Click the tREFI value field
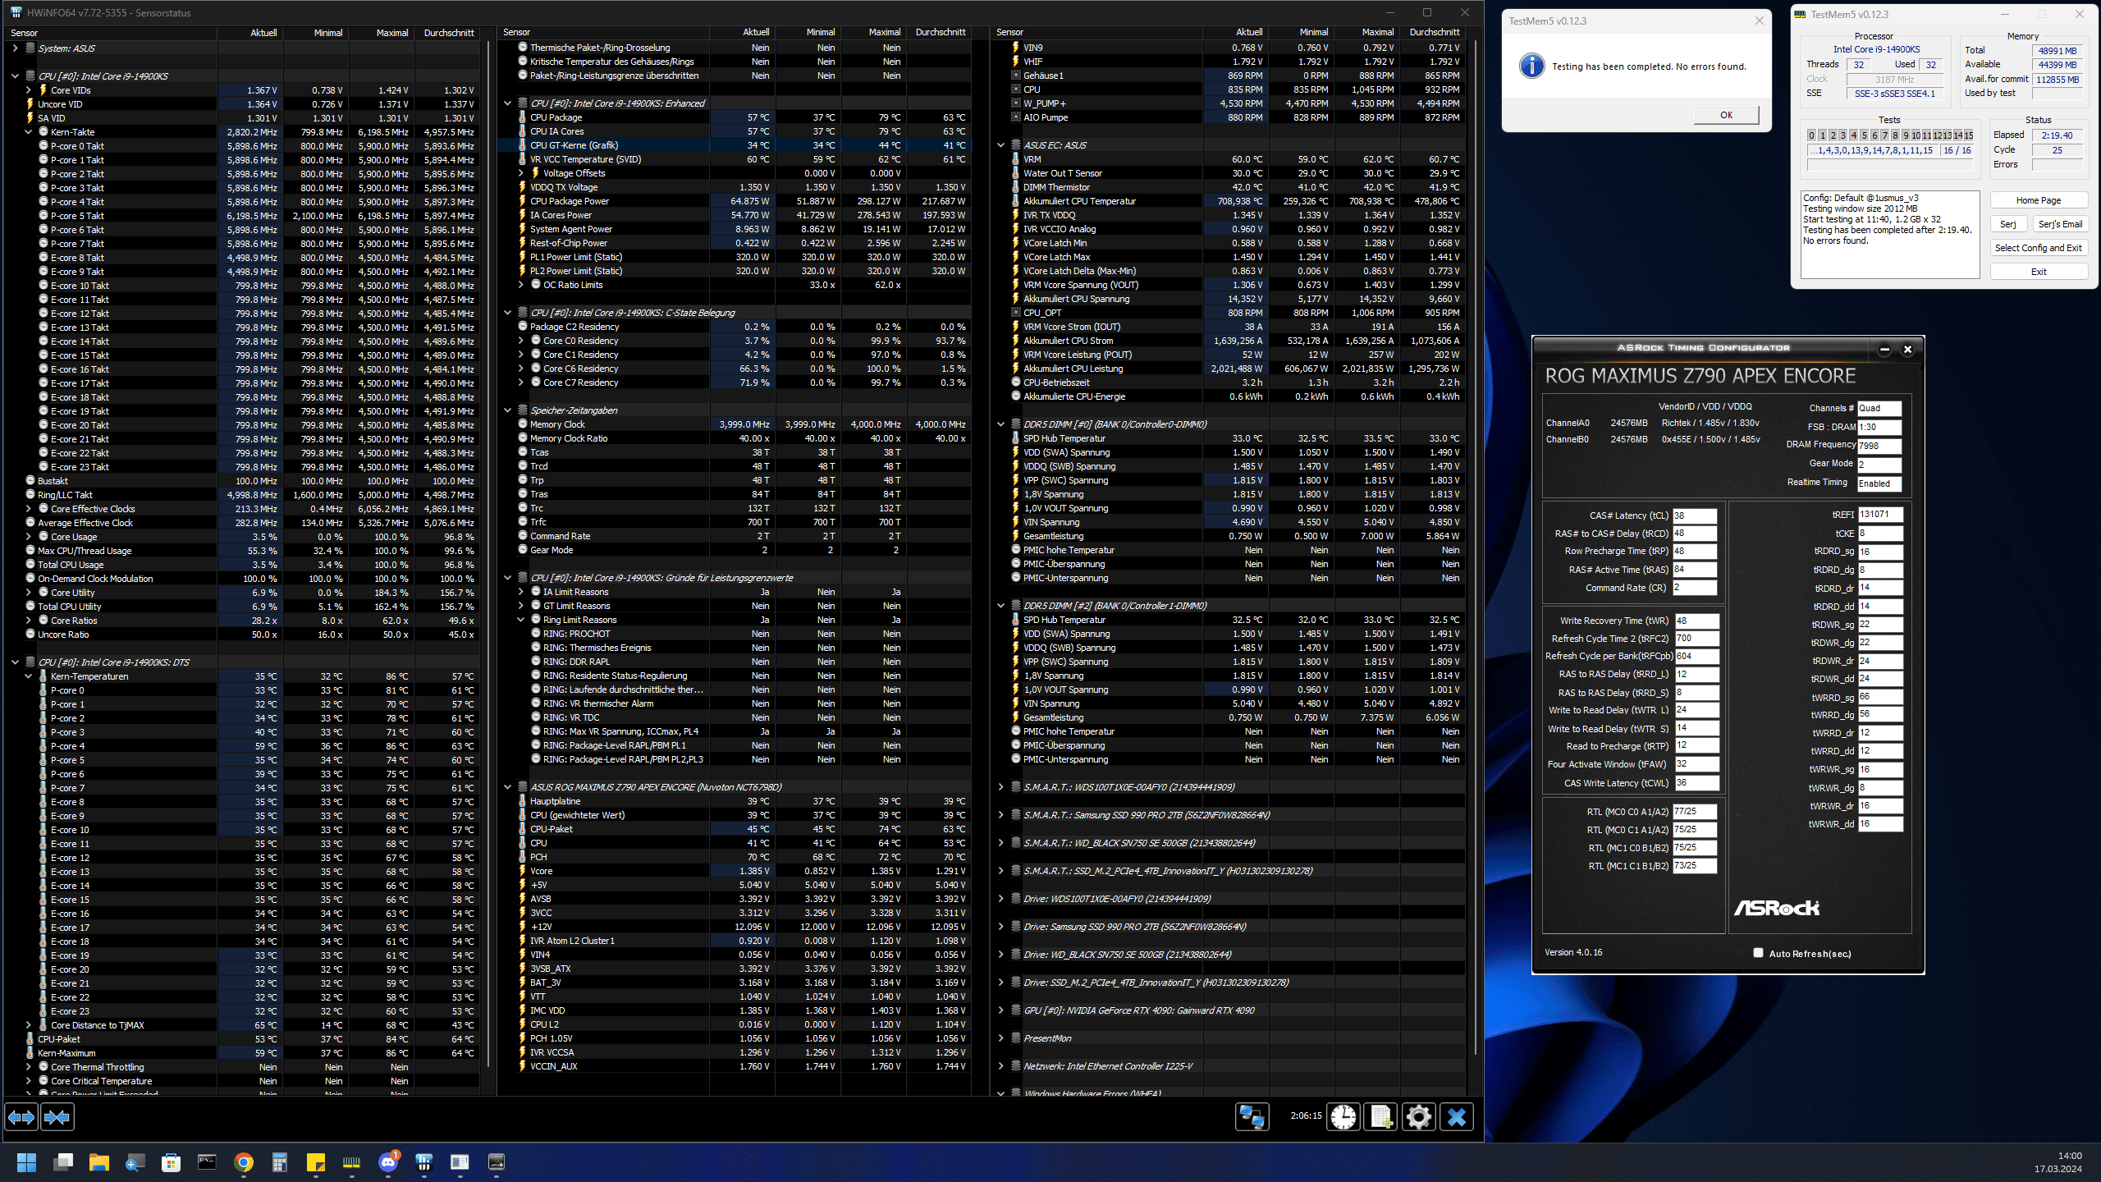 tap(1880, 515)
